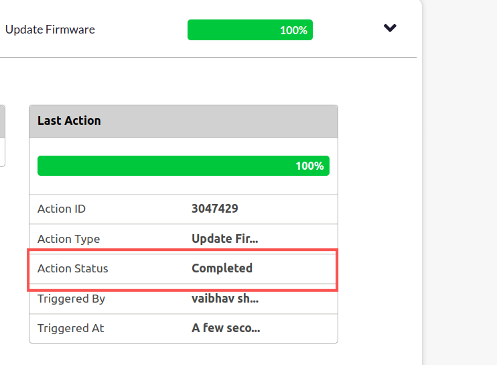The height and width of the screenshot is (365, 497).
Task: Select the Triggered At label
Action: click(x=71, y=328)
